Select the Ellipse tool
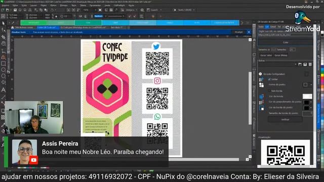Screen dimensions: 324x182 4,70
